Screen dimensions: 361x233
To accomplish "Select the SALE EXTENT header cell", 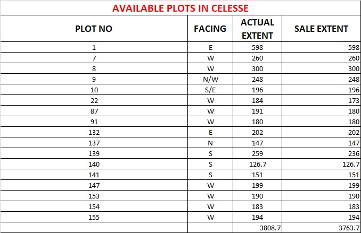I will pyautogui.click(x=321, y=29).
